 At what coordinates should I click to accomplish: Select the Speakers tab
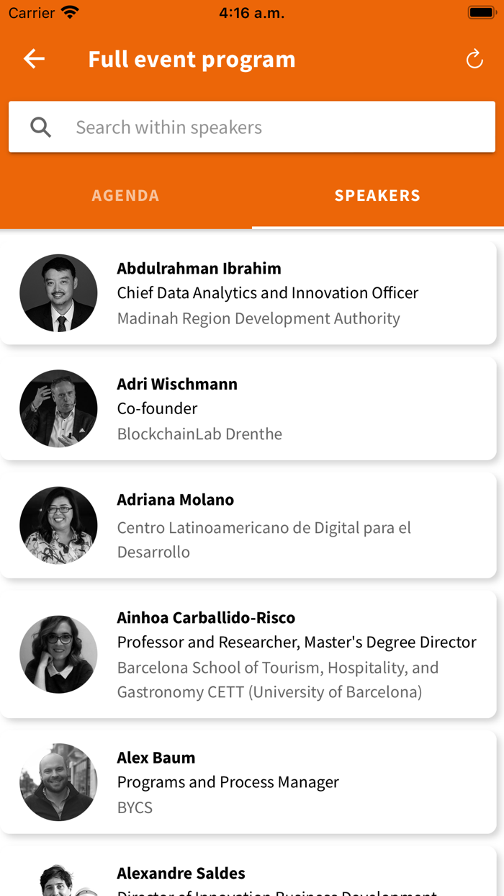click(x=377, y=195)
